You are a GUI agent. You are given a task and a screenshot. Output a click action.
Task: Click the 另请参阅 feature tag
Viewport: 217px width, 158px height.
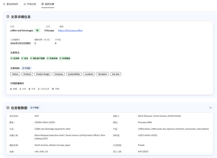pyautogui.click(x=52, y=58)
